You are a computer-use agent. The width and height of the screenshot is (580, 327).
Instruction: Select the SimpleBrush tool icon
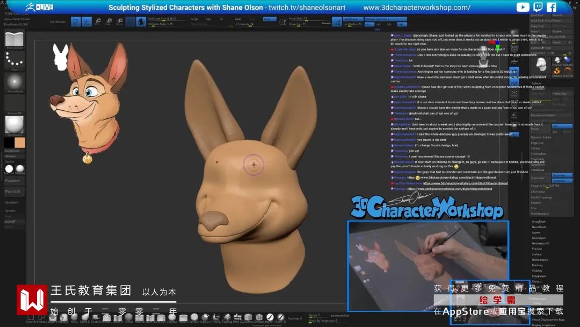tap(557, 71)
